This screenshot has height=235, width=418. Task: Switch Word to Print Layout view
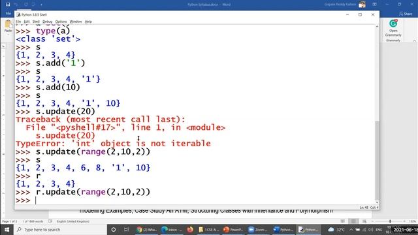point(353,221)
